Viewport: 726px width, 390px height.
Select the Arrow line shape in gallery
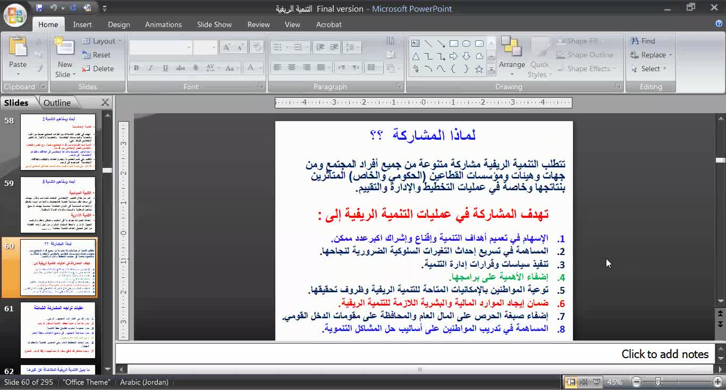click(x=441, y=44)
